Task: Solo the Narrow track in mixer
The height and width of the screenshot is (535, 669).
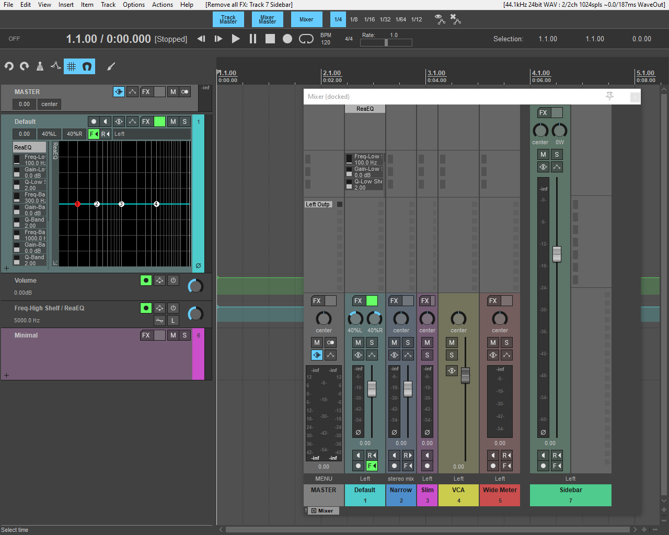Action: (408, 343)
